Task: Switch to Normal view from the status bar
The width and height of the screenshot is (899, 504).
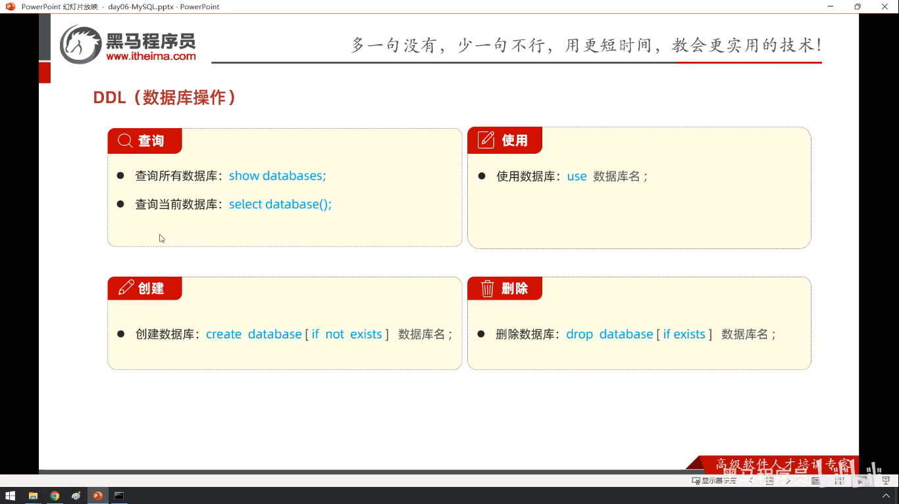Action: (x=815, y=481)
